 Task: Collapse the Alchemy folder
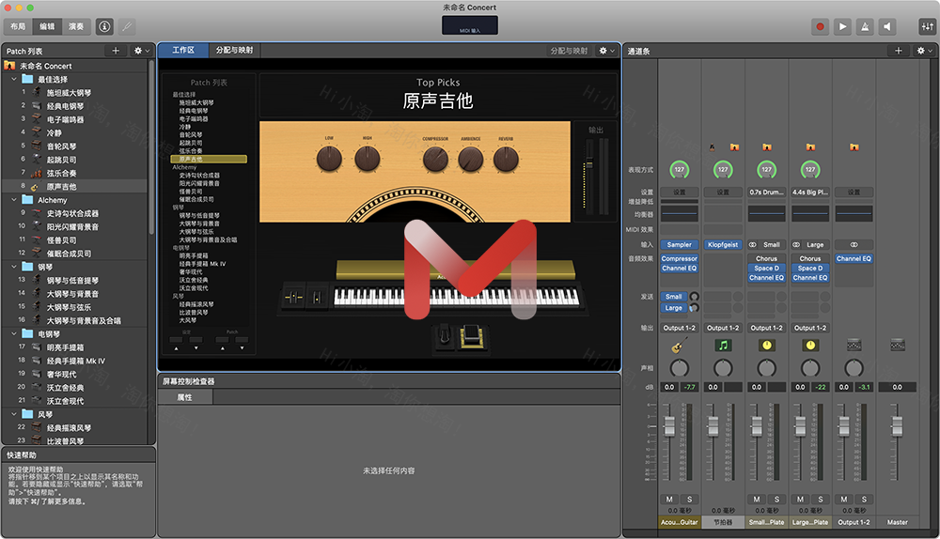click(x=14, y=199)
